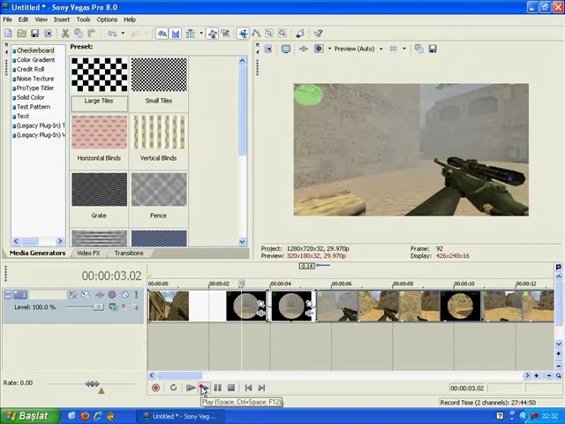Select Solid Color generator

tap(30, 97)
